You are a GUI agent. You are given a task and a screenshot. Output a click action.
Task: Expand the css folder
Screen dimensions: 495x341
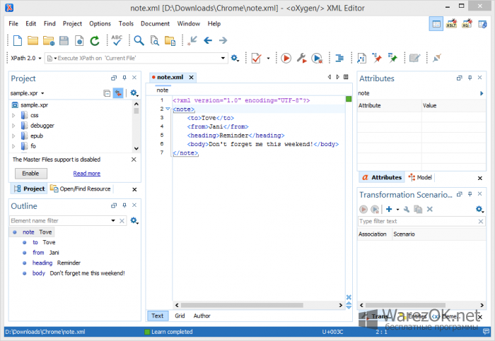13,115
